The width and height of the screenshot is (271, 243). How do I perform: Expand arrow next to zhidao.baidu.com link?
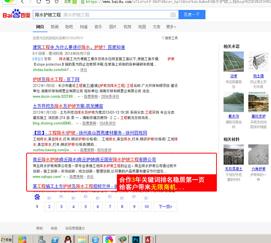tap(75, 70)
